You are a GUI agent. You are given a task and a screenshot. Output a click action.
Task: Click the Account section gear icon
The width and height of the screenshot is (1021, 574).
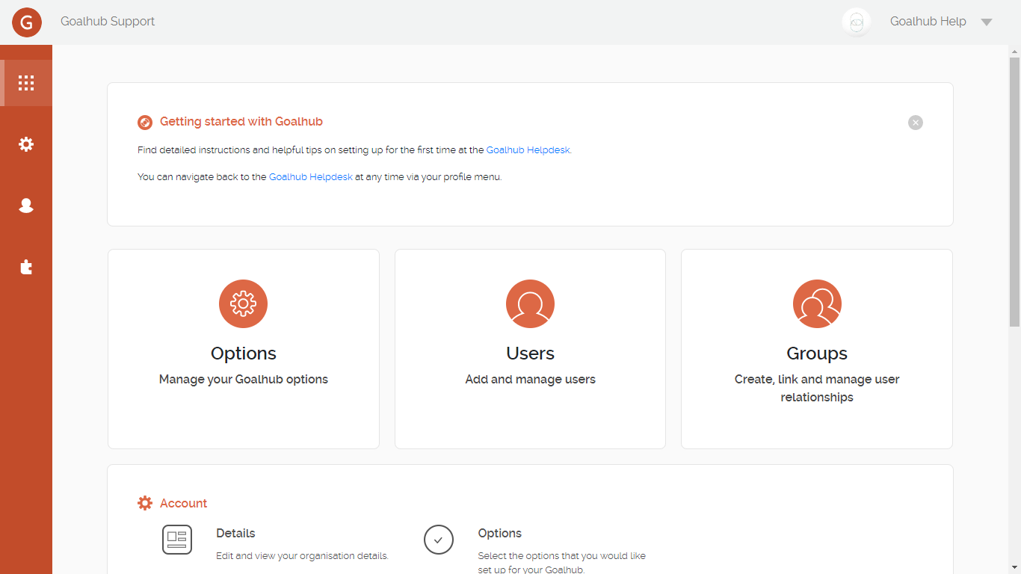click(145, 504)
